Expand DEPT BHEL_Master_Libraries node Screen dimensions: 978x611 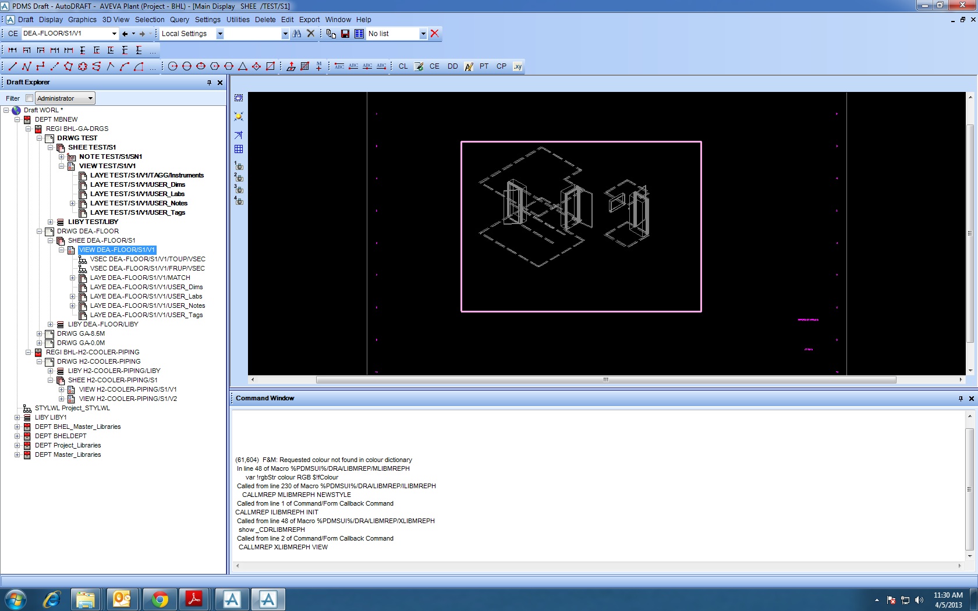17,427
